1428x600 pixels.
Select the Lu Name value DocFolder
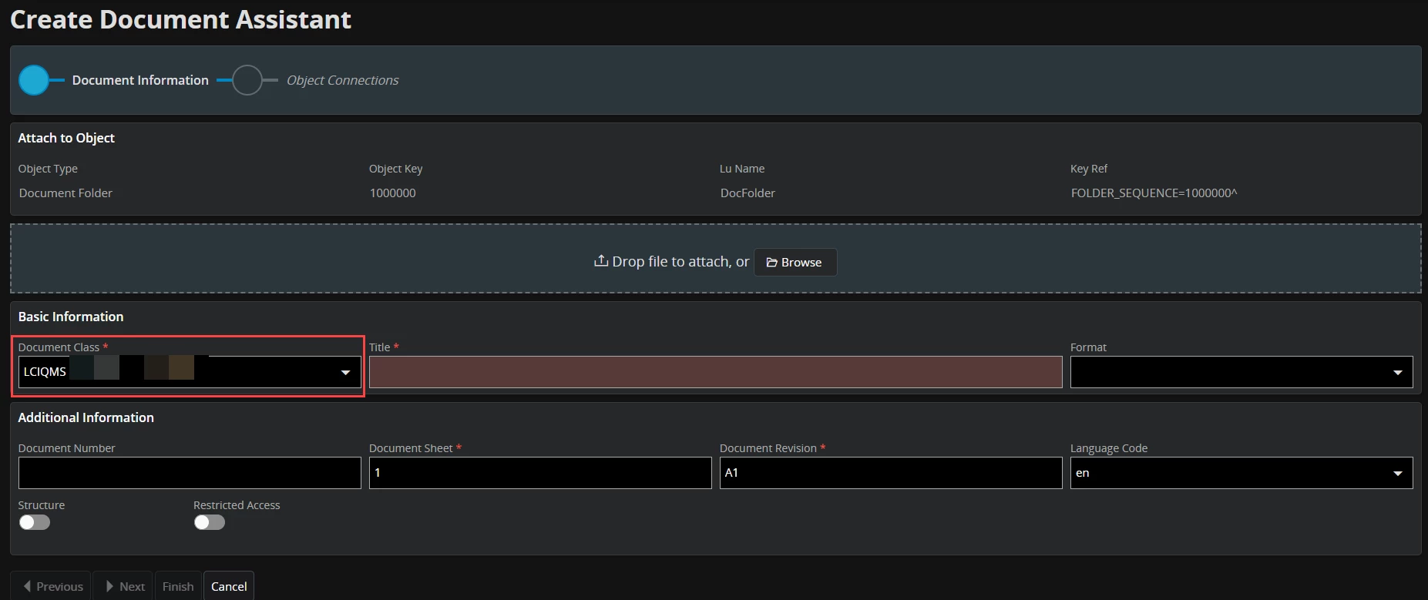(x=748, y=193)
